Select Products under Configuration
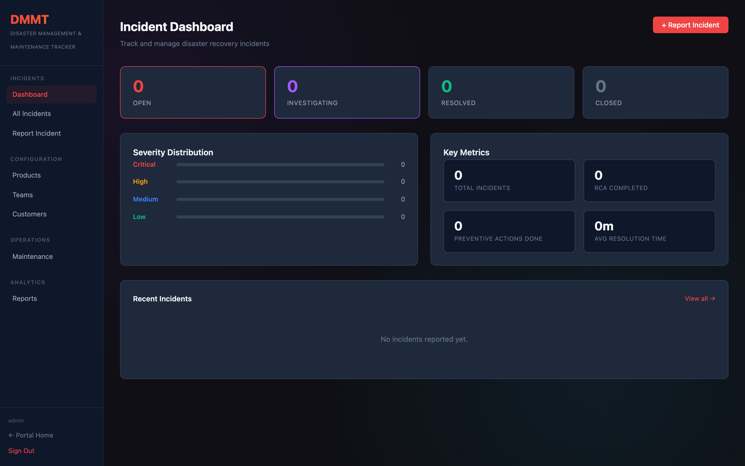Viewport: 745px width, 466px height. click(x=26, y=175)
